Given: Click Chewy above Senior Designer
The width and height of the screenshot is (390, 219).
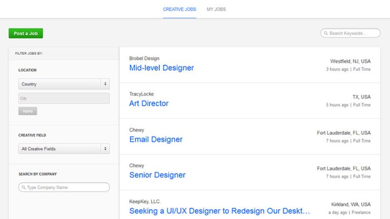Looking at the screenshot, I should coord(136,166).
